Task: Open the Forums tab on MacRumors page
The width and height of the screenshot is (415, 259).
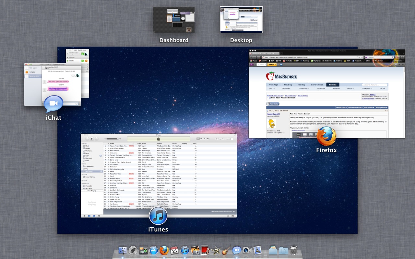Action: click(x=333, y=84)
